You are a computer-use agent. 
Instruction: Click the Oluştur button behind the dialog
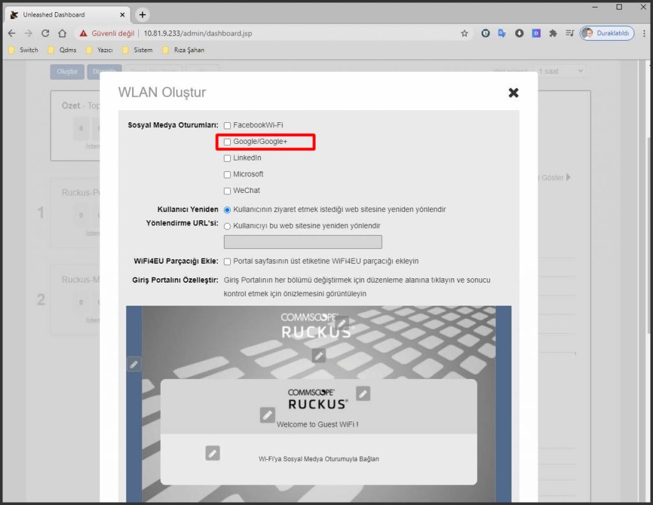pos(67,71)
